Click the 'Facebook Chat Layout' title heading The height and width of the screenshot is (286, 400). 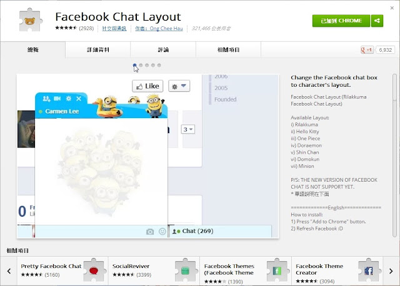118,17
